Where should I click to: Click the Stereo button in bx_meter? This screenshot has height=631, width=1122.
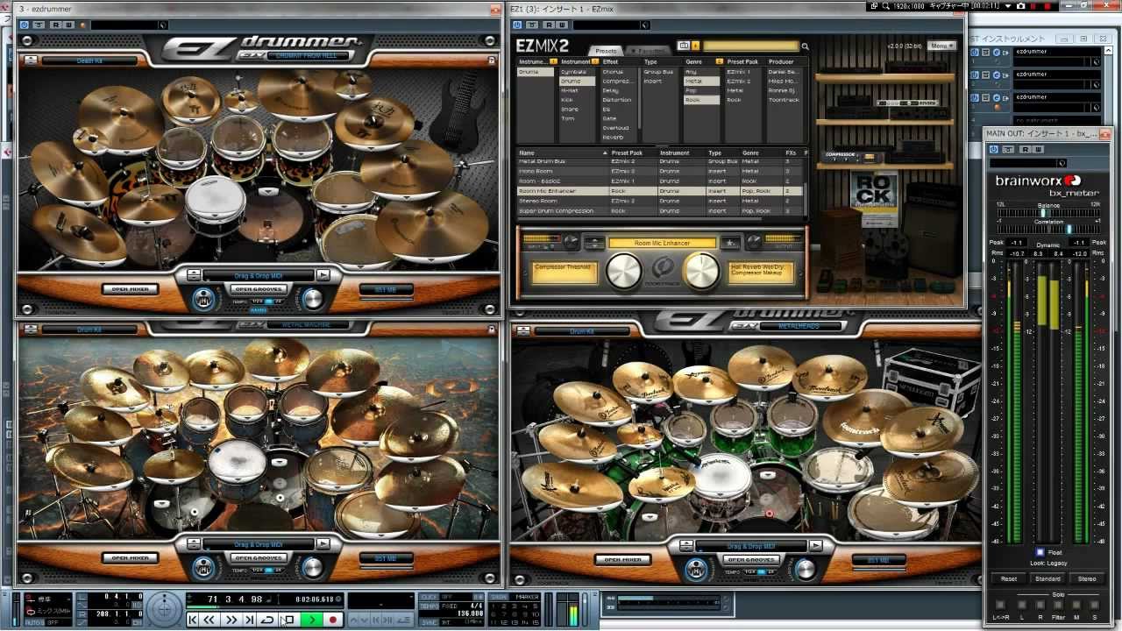tap(1087, 578)
